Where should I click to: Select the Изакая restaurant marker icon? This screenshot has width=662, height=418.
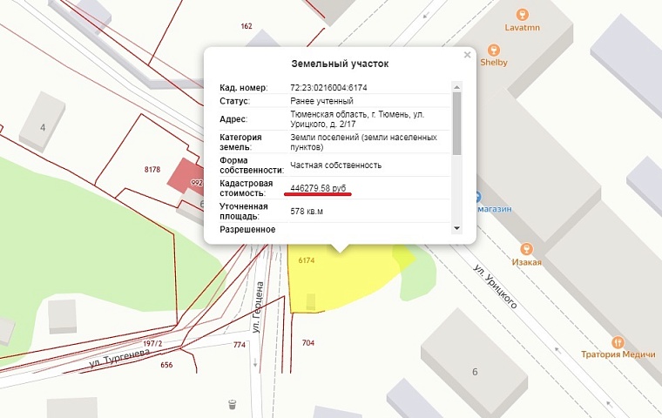click(526, 248)
